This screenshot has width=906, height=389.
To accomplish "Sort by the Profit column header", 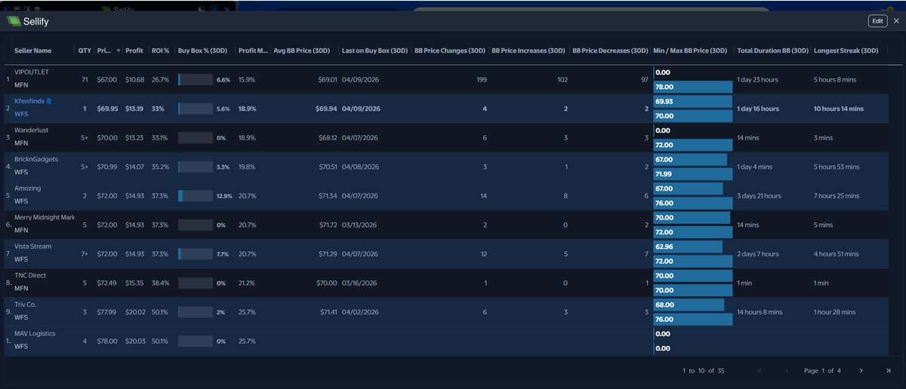I will tap(134, 51).
